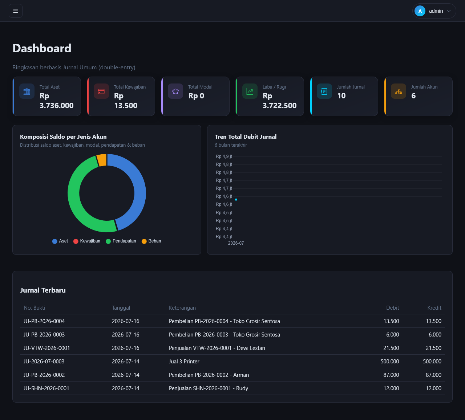Toggle the Beban legend item
The height and width of the screenshot is (420, 465).
pyautogui.click(x=151, y=241)
